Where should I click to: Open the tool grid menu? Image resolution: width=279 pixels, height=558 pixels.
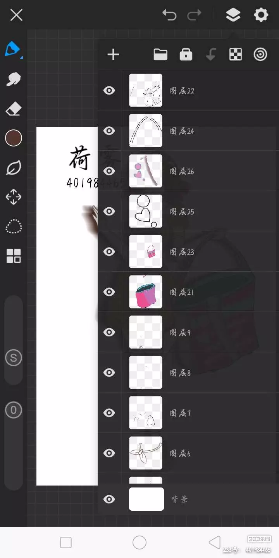[x=14, y=256]
